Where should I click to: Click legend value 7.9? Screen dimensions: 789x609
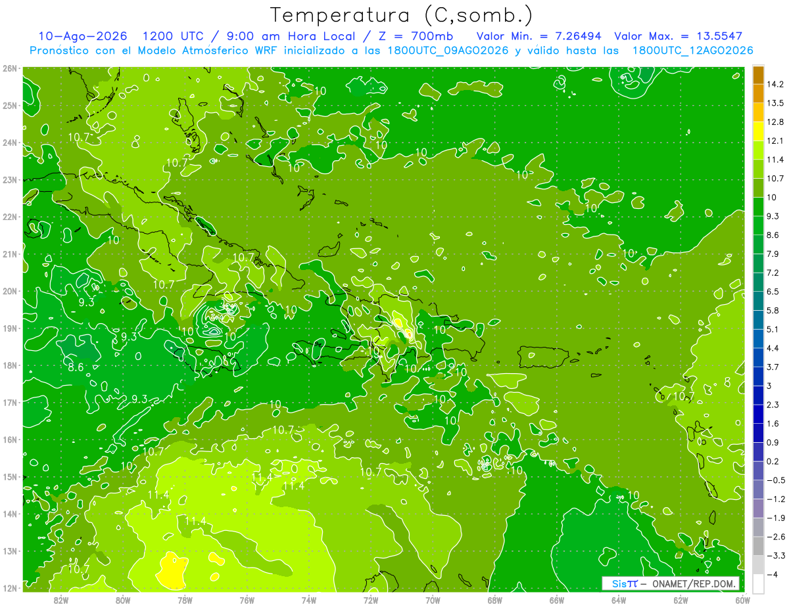tap(773, 254)
